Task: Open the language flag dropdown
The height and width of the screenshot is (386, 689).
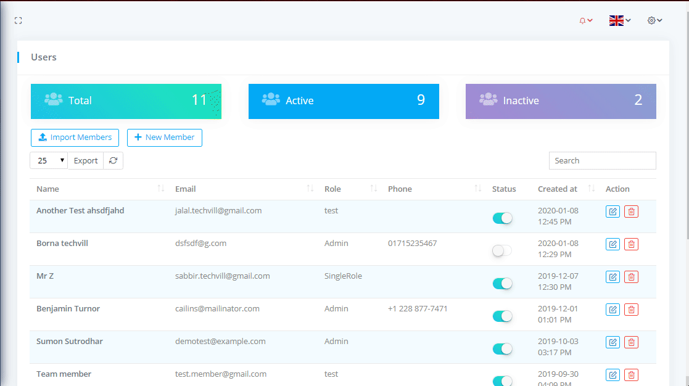Action: 620,20
